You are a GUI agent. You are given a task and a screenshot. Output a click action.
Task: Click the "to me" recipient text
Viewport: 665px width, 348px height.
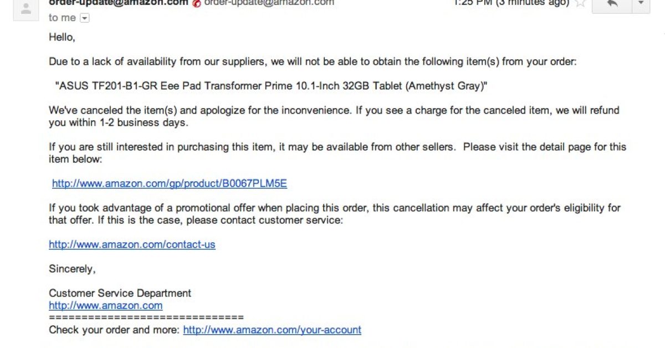click(x=62, y=18)
